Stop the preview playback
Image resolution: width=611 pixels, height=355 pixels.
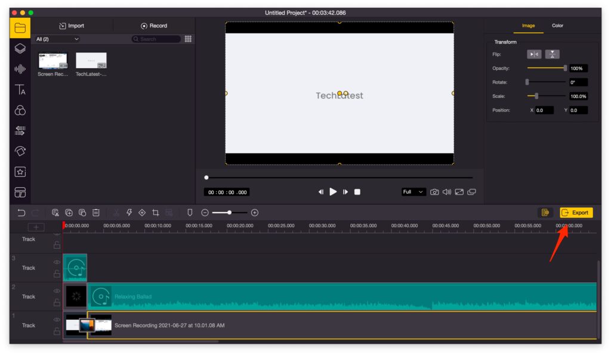pyautogui.click(x=357, y=192)
